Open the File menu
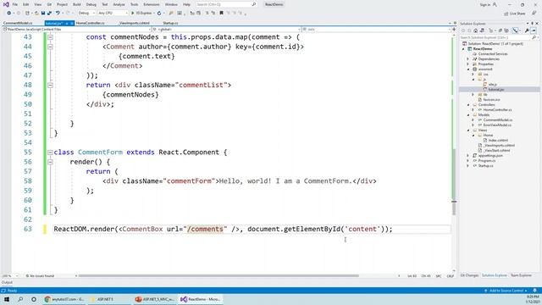This screenshot has height=305, width=542. tap(15, 4)
